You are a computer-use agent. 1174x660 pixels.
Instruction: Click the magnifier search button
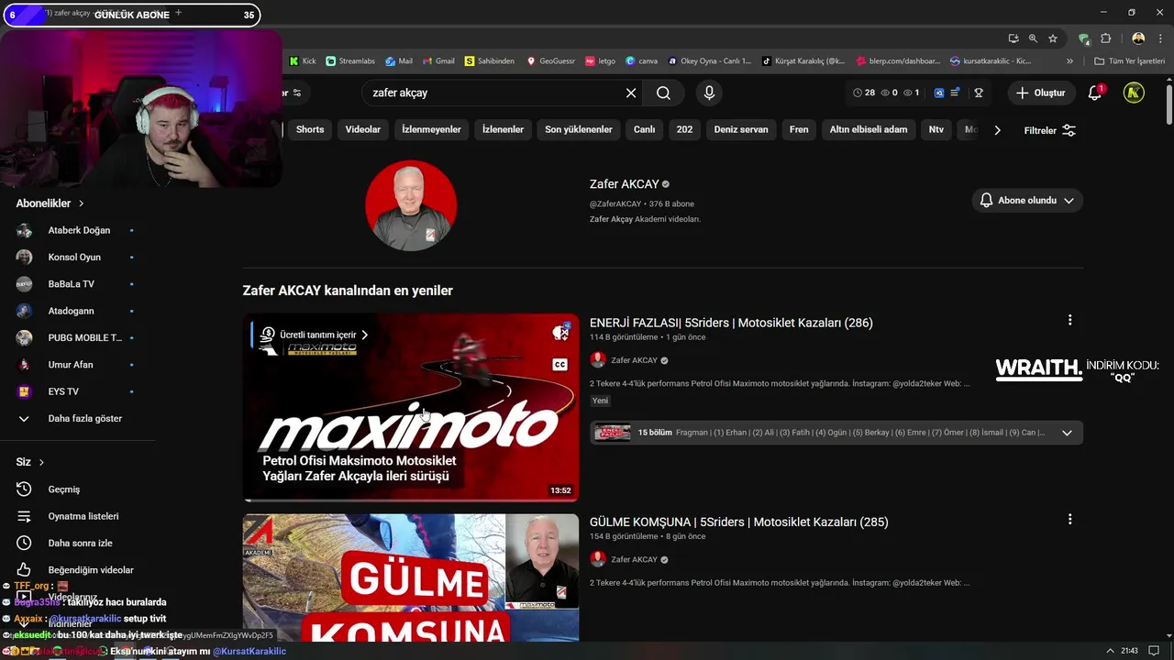click(x=663, y=93)
